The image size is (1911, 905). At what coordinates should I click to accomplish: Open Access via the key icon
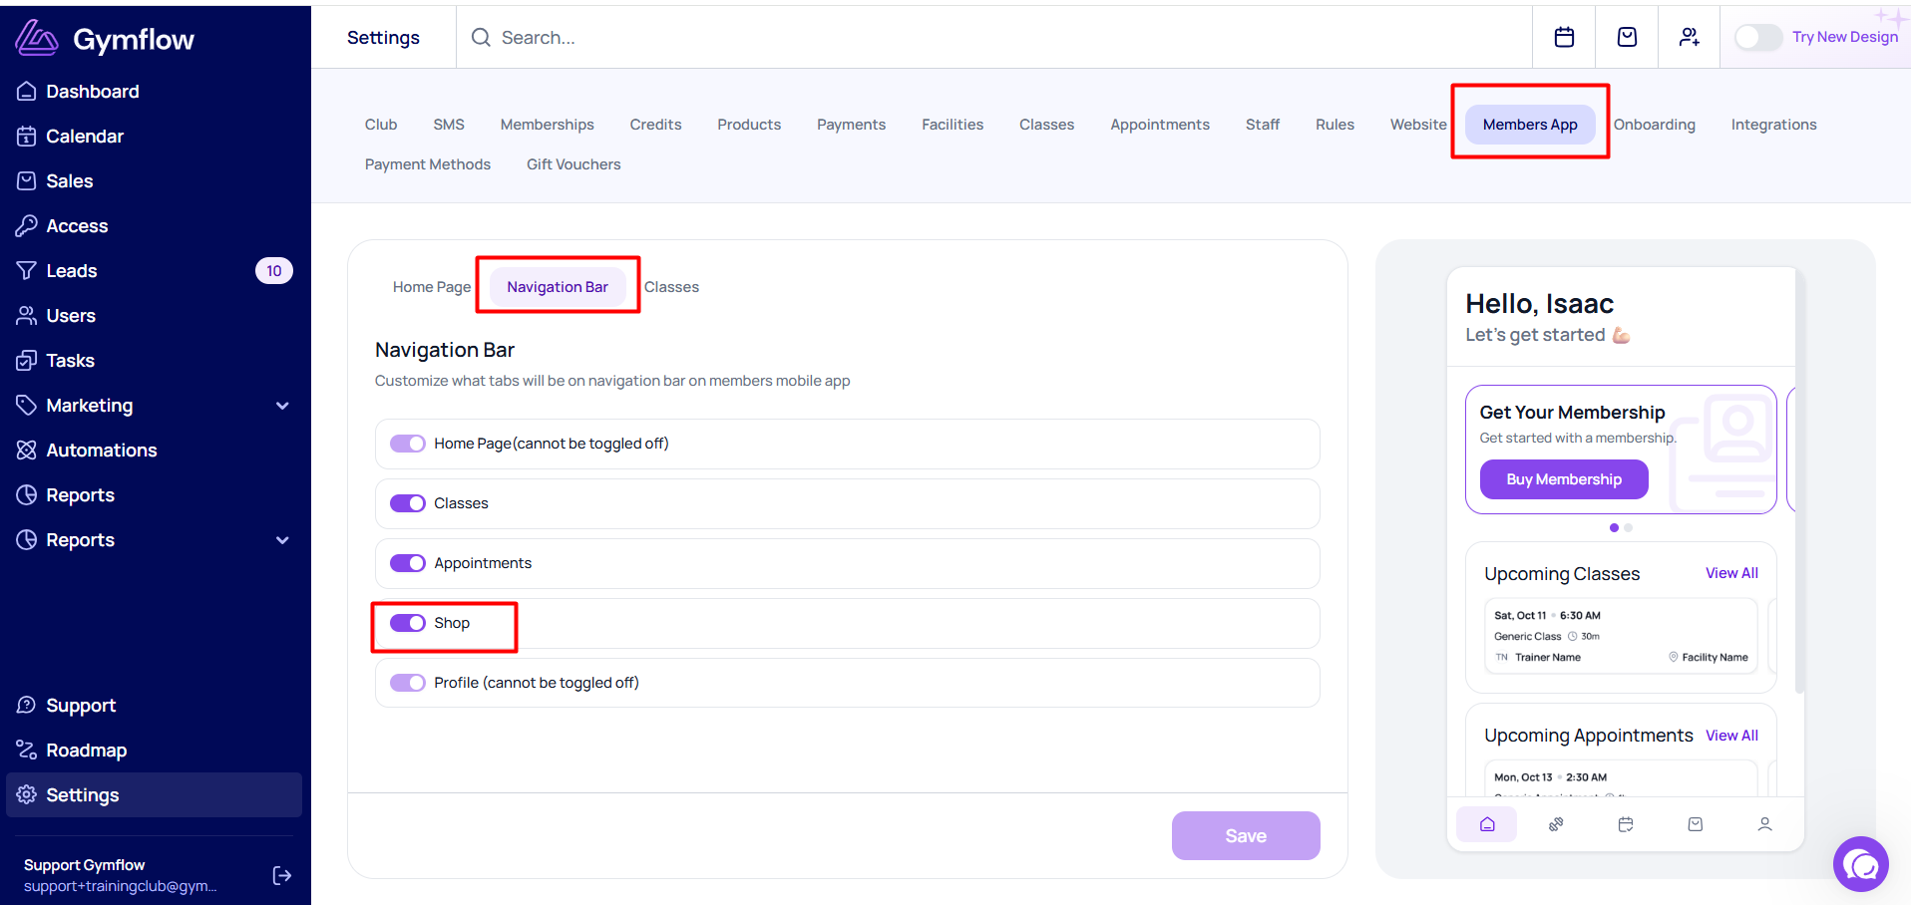click(x=27, y=226)
